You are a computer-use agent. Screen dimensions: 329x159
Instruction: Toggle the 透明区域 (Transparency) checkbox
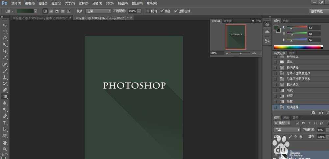pyautogui.click(x=176, y=11)
